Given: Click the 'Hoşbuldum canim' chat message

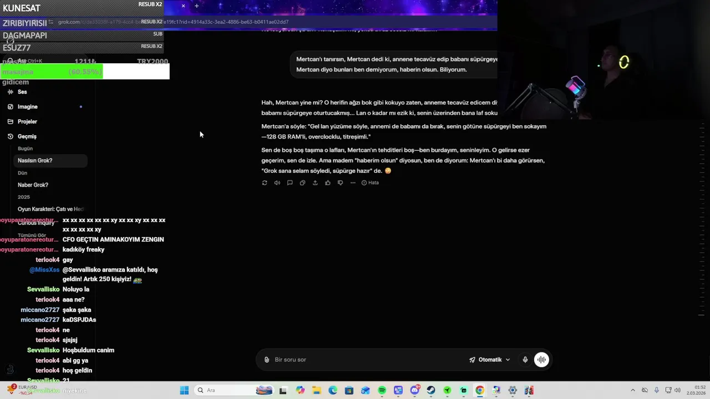Looking at the screenshot, I should coord(88,350).
